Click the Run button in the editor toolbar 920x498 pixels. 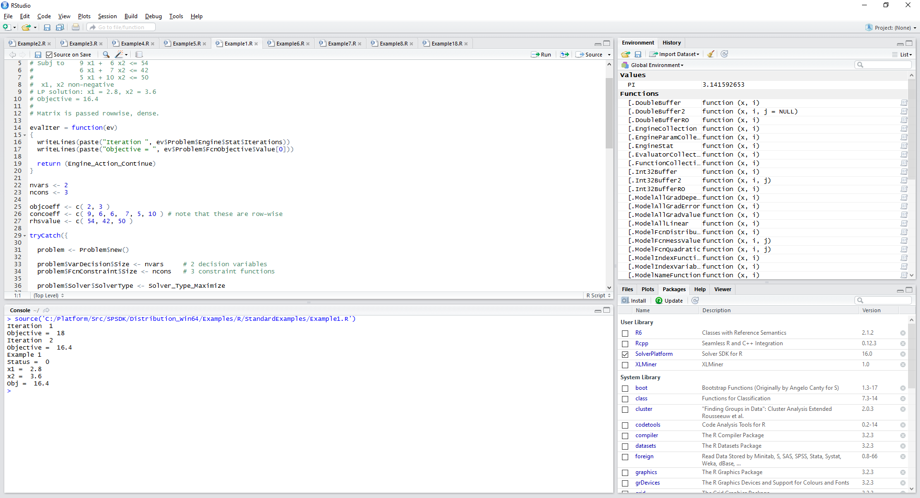(541, 55)
